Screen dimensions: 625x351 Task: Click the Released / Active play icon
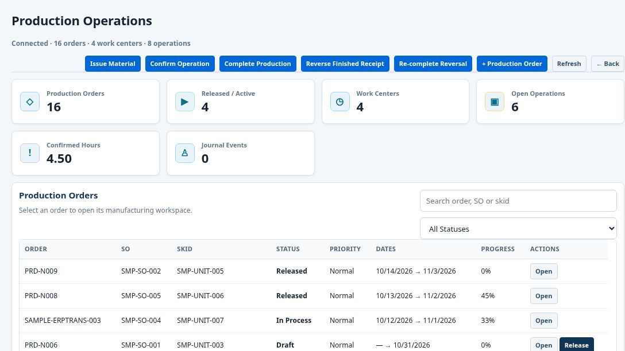click(x=184, y=102)
